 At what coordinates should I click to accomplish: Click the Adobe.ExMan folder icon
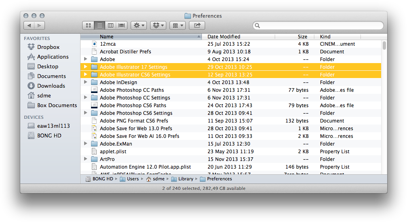pos(94,144)
